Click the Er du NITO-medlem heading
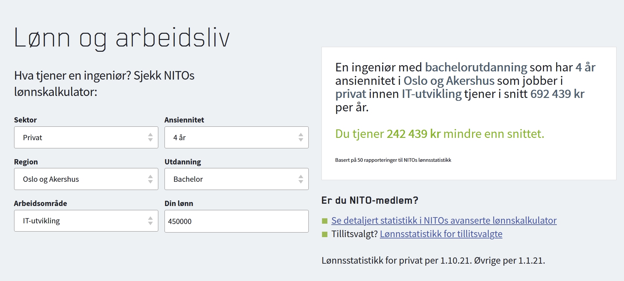The height and width of the screenshot is (281, 624). click(370, 200)
